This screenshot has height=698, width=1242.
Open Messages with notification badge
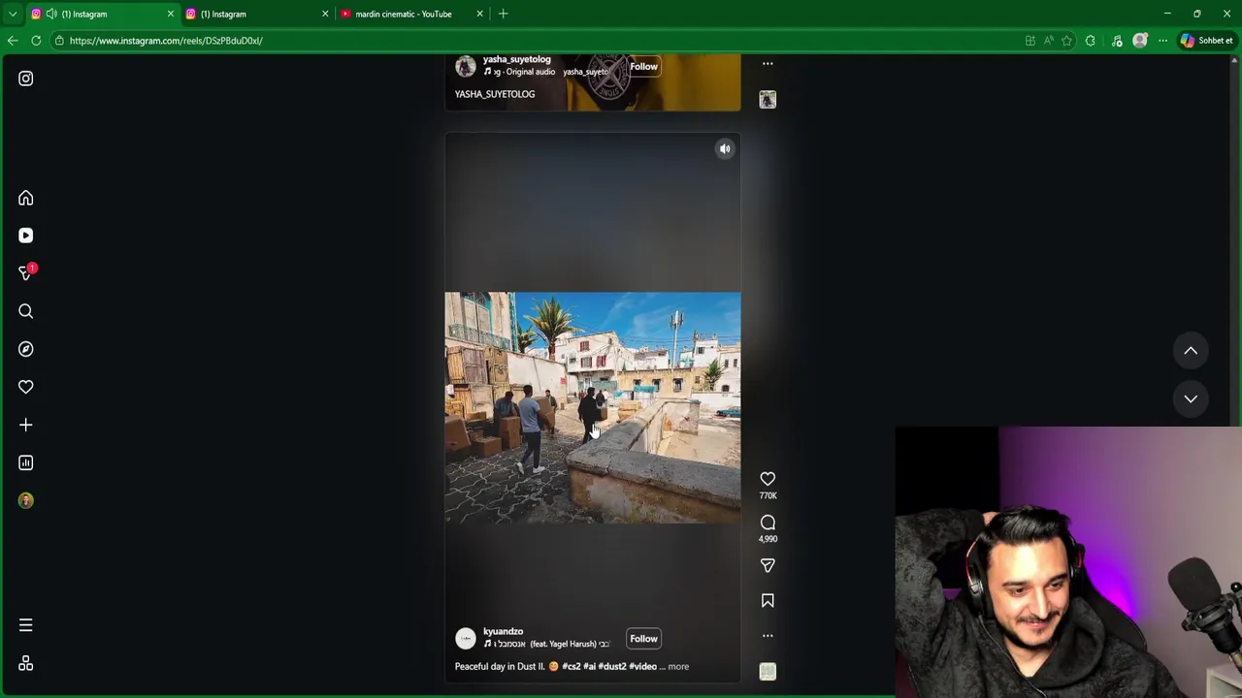coord(26,273)
